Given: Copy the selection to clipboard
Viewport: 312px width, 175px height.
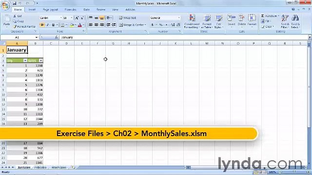Looking at the screenshot, I should click(19, 21).
